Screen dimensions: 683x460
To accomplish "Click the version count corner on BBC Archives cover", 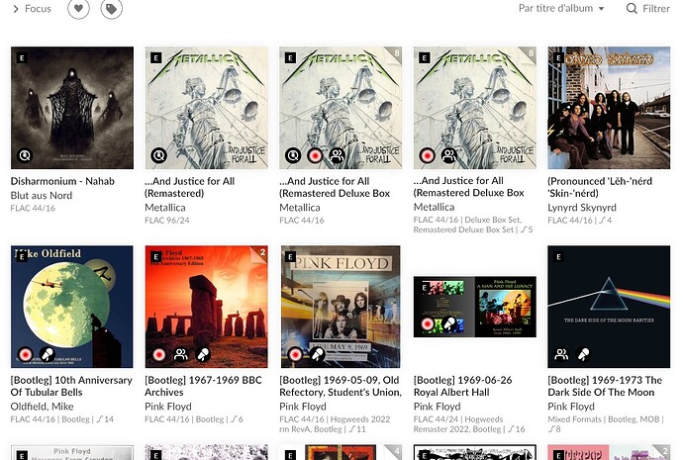I will (x=261, y=253).
